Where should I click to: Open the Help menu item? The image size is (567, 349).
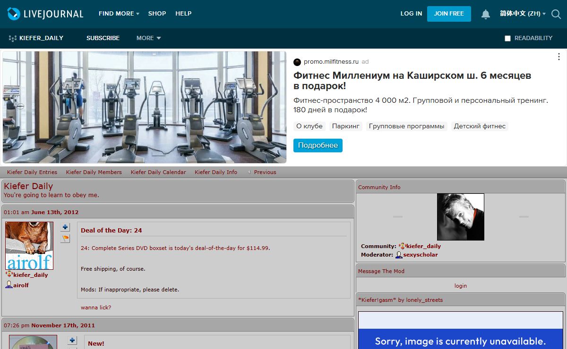click(x=183, y=14)
